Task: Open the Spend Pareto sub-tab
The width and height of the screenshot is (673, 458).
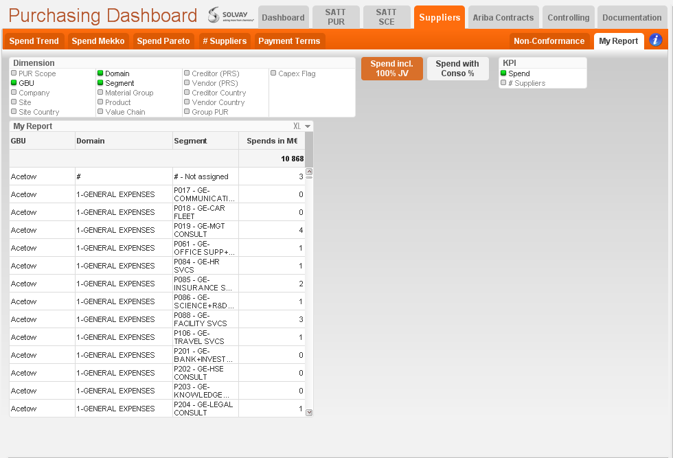Action: (x=163, y=41)
